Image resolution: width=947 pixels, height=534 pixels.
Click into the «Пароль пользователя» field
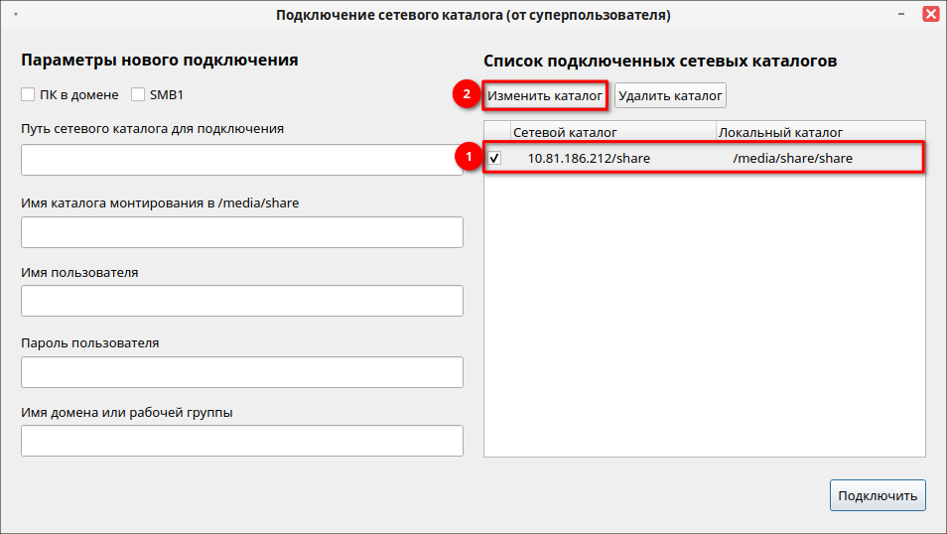click(x=241, y=372)
